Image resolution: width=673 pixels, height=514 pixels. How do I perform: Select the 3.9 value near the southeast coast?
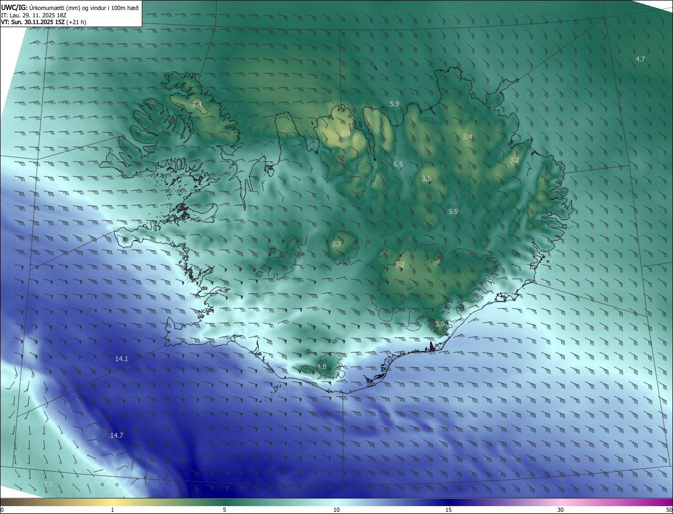click(440, 324)
